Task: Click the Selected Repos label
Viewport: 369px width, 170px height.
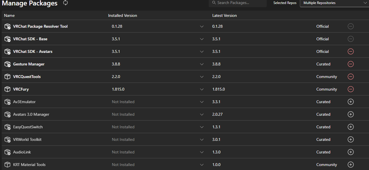Action: pos(285,3)
